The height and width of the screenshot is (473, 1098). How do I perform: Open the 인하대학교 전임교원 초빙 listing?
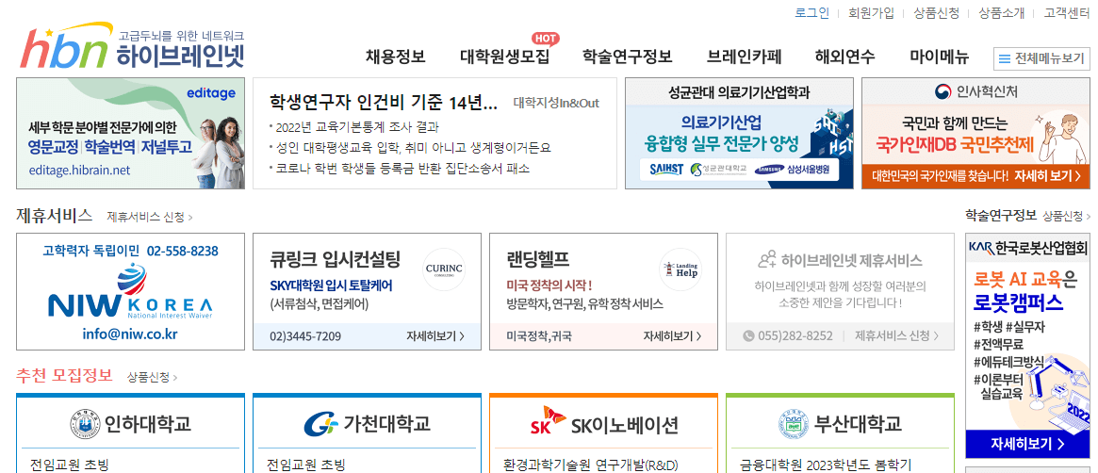pyautogui.click(x=70, y=465)
